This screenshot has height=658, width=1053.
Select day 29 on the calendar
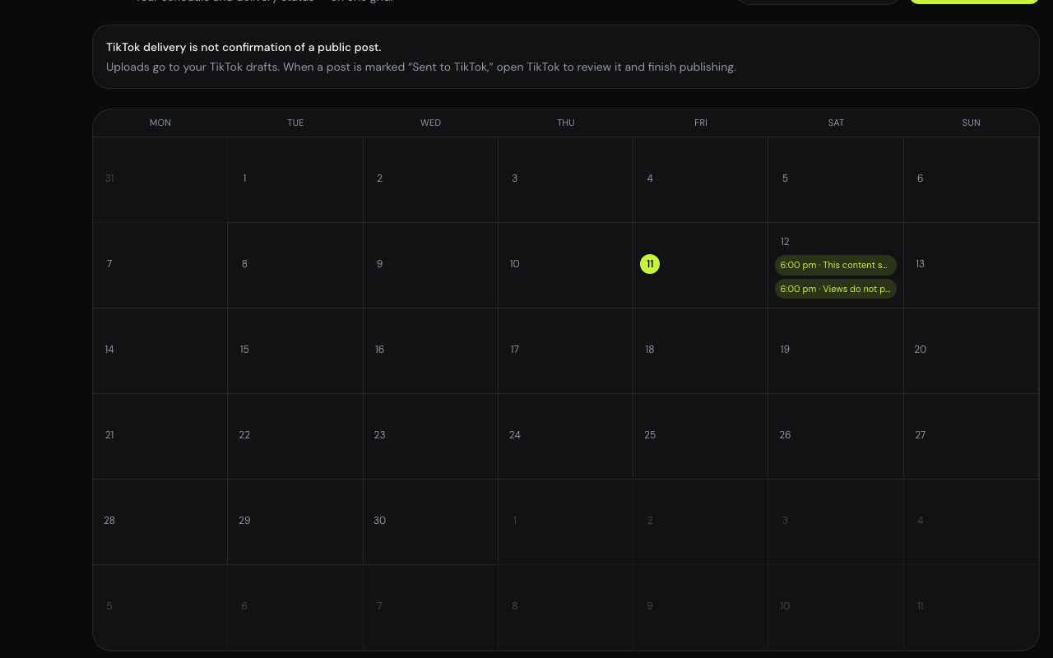[x=244, y=521]
